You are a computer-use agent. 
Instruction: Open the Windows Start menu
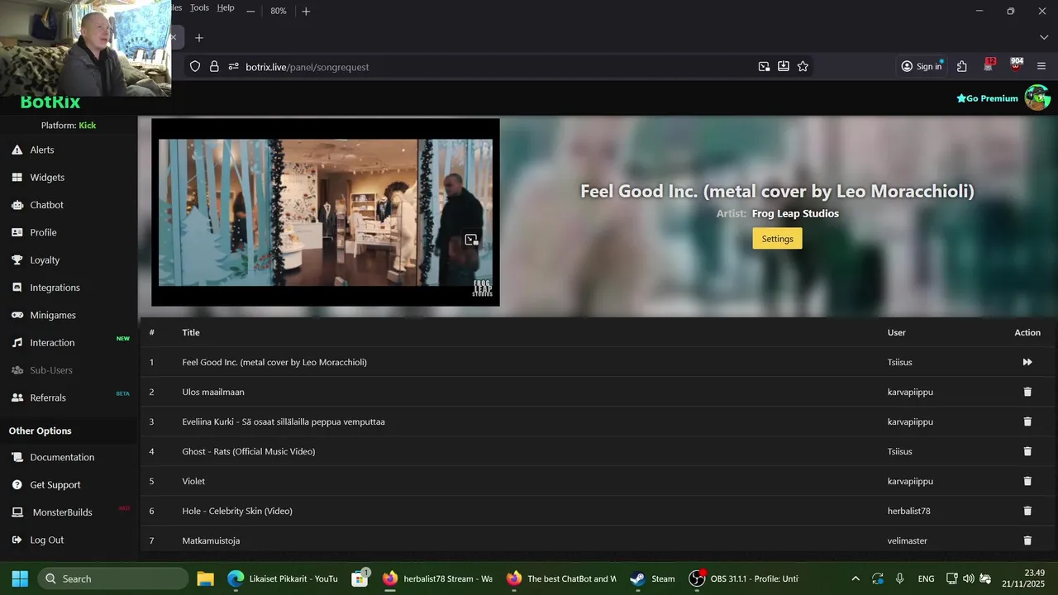click(x=20, y=578)
